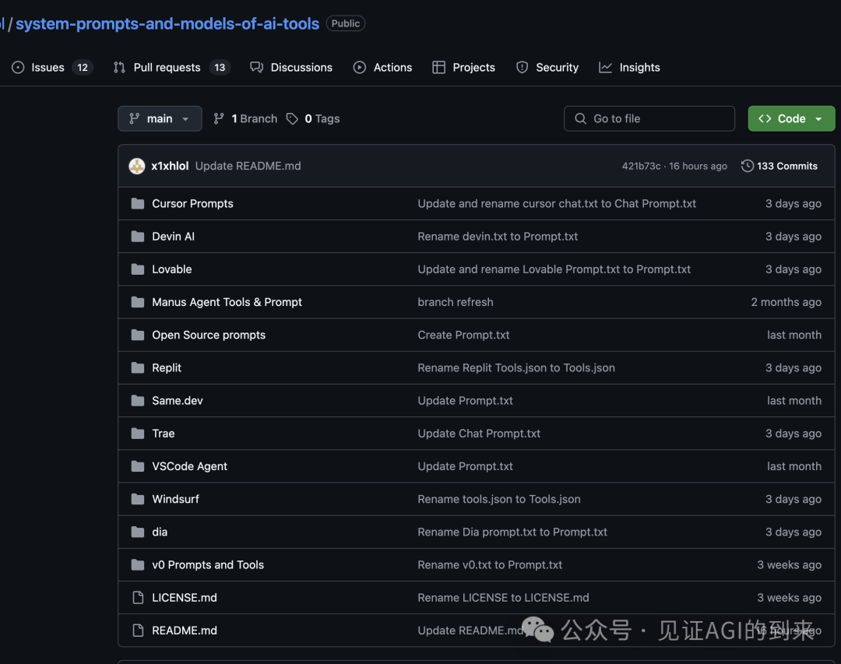Click the file icon beside README.md
The width and height of the screenshot is (841, 664).
(138, 631)
